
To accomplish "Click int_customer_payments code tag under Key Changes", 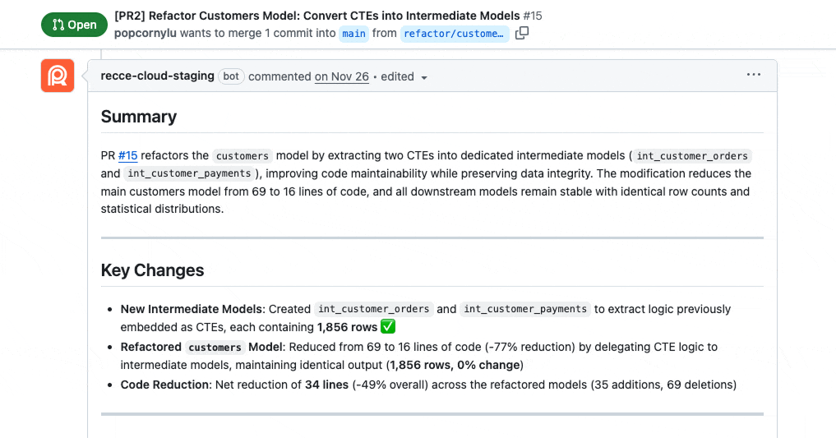I will (x=525, y=309).
